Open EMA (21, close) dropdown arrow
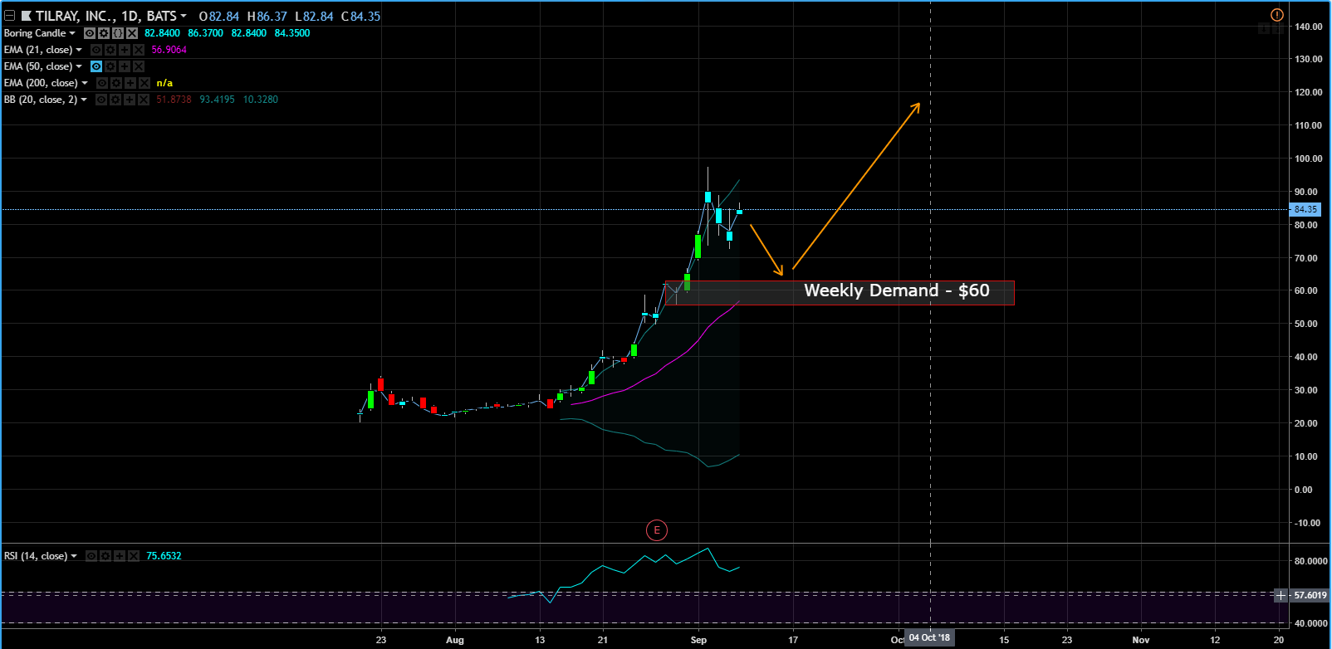Viewport: 1332px width, 649px height. coord(79,50)
